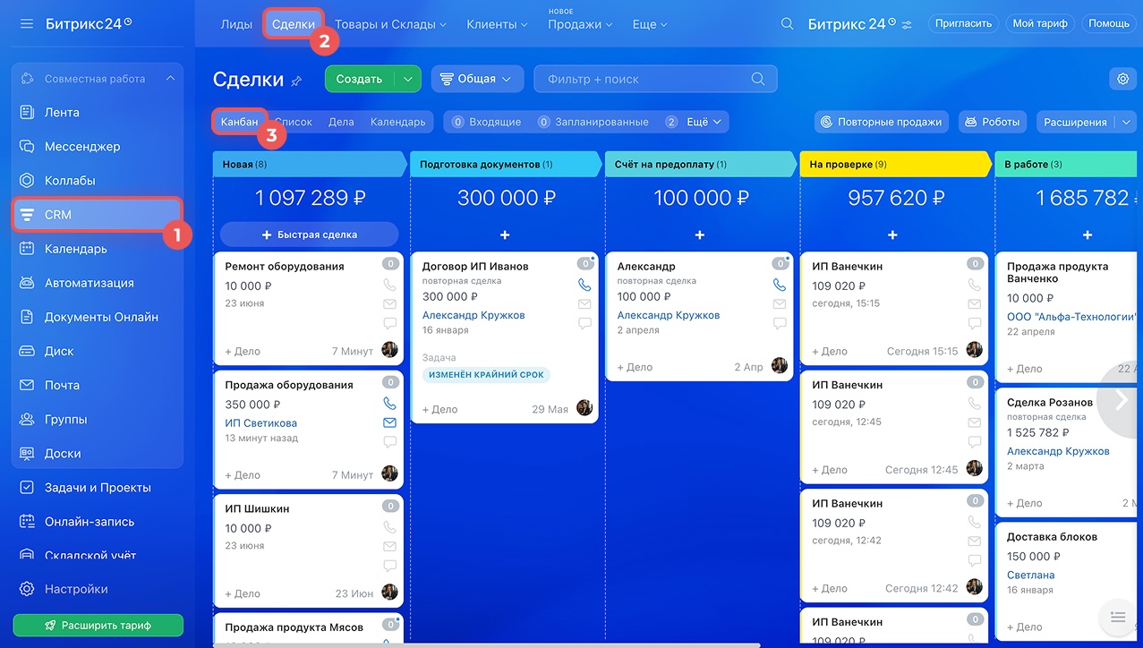The height and width of the screenshot is (648, 1143).
Task: Select the Новая stage column header
Action: tap(310, 164)
